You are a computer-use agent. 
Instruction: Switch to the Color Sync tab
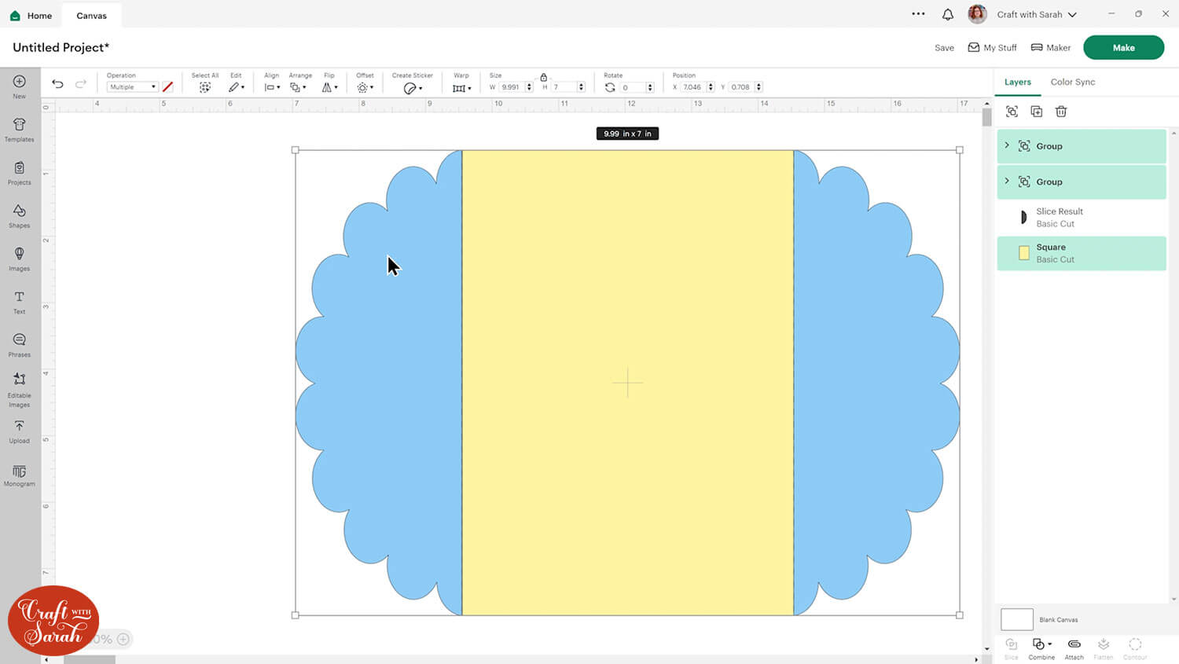pos(1072,82)
